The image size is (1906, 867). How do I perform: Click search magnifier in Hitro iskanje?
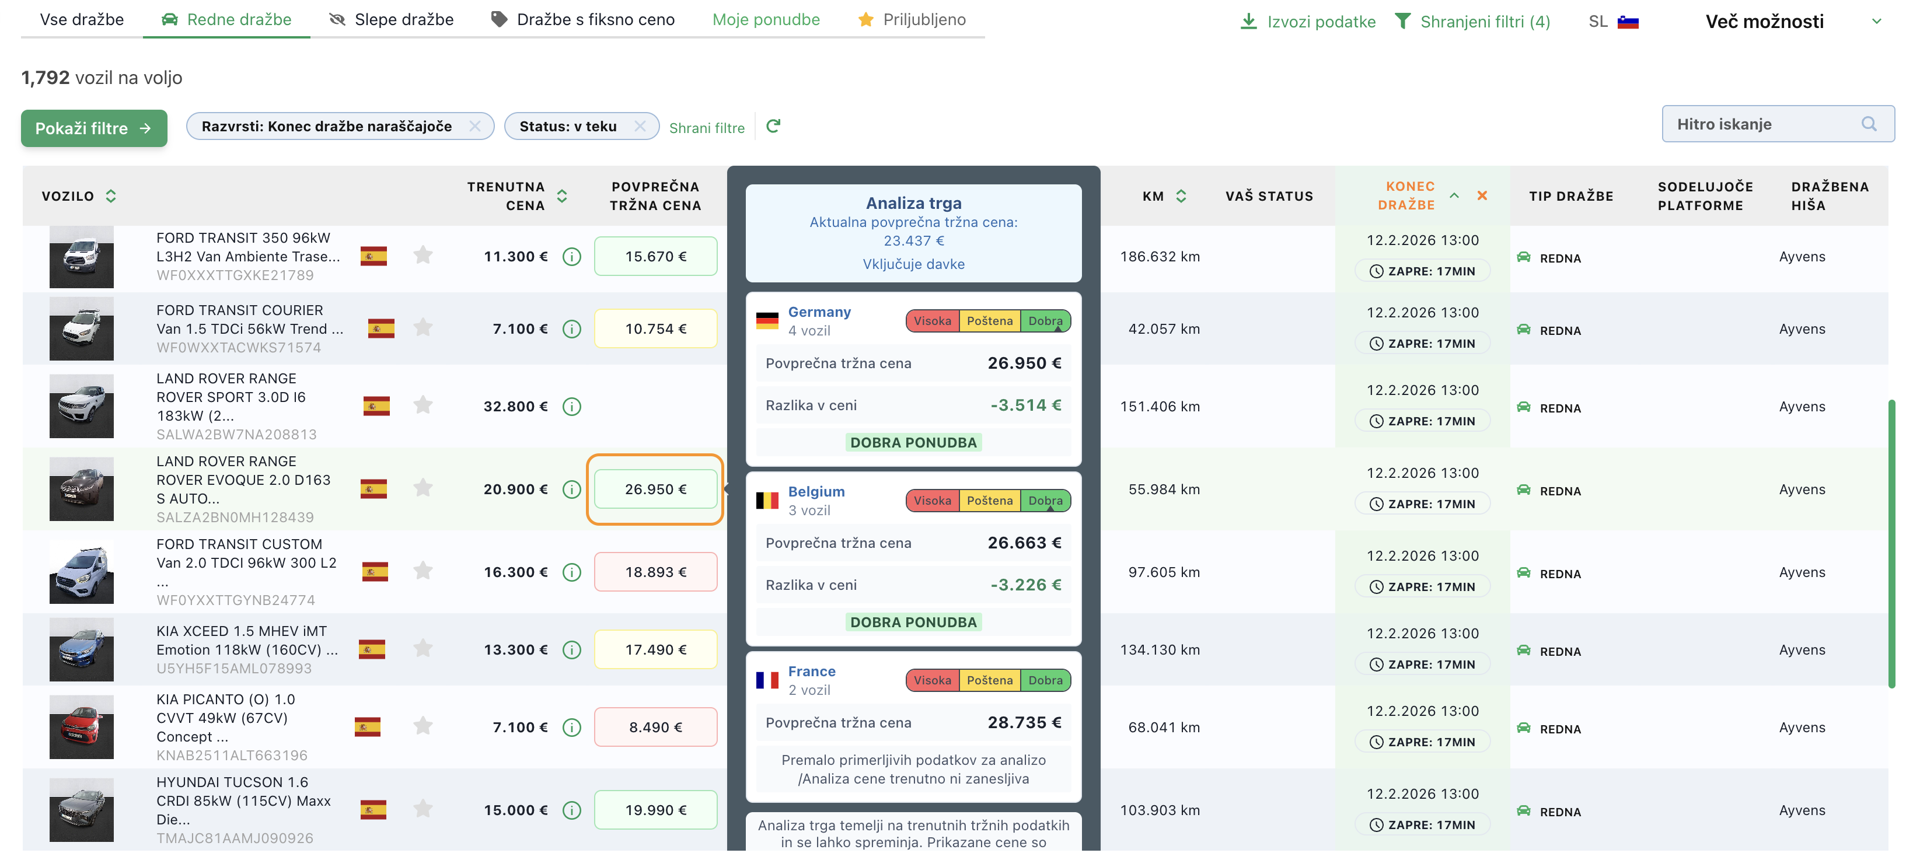(x=1868, y=124)
